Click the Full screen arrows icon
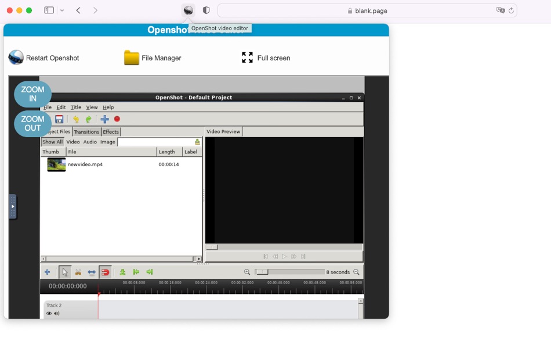 248,57
